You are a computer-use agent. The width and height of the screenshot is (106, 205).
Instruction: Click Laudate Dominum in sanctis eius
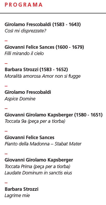click(38, 173)
